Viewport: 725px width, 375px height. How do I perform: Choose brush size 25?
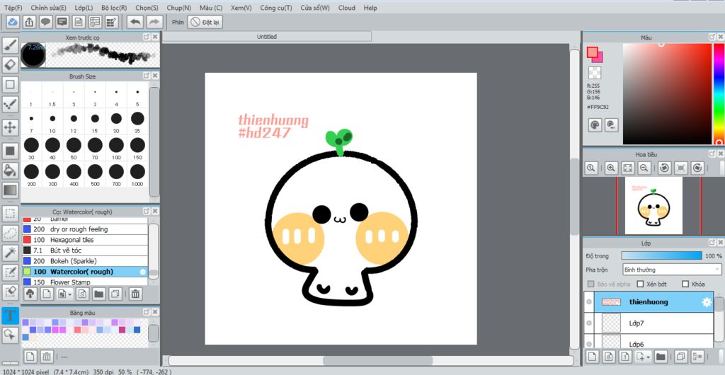(137, 122)
